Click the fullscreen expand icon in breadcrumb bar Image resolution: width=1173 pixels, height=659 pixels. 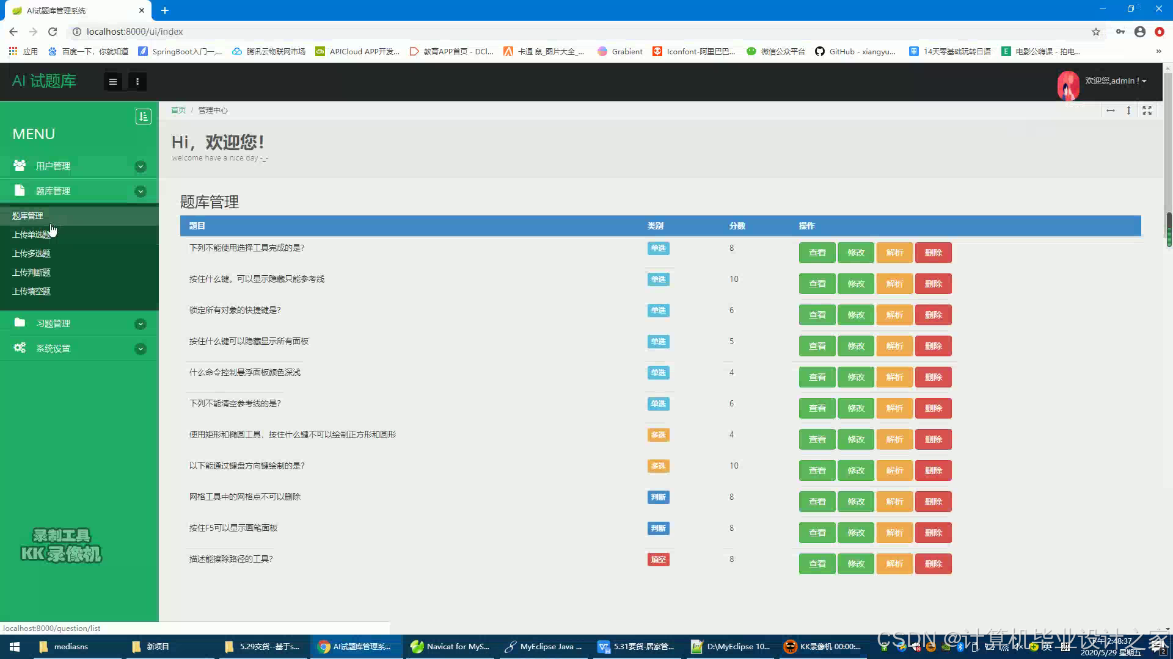(x=1147, y=110)
